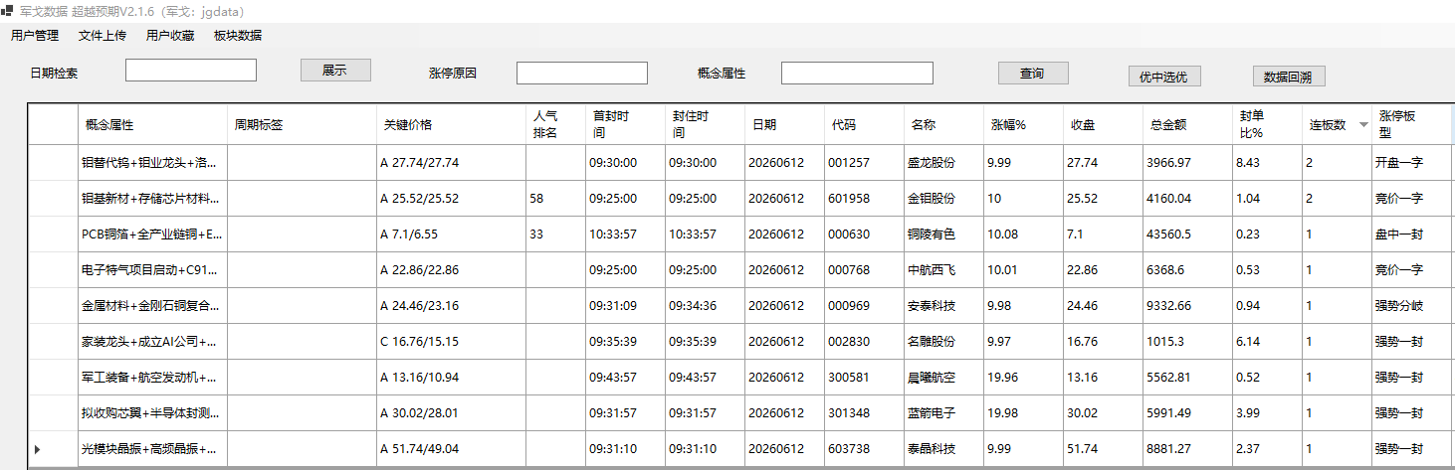1455x470 pixels.
Task: Sort by 关键价格 column header
Action: [451, 125]
